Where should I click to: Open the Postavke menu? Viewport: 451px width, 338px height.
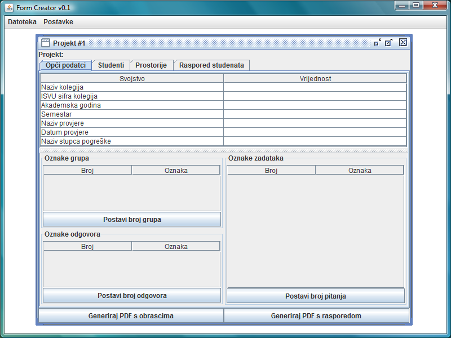(58, 22)
